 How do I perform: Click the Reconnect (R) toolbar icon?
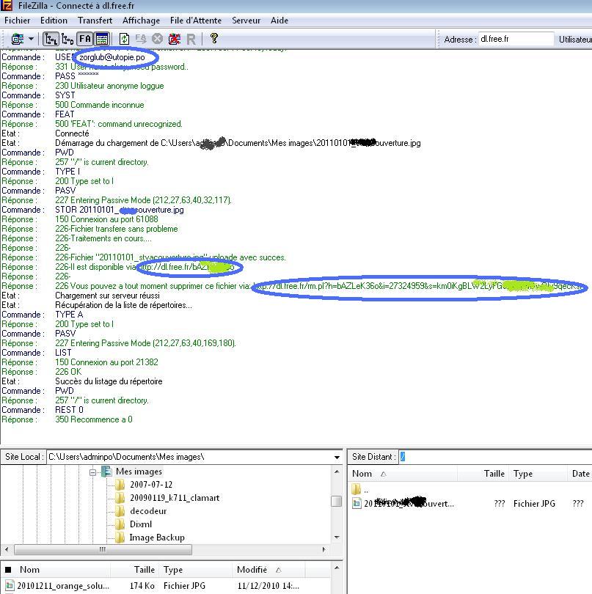[x=191, y=39]
